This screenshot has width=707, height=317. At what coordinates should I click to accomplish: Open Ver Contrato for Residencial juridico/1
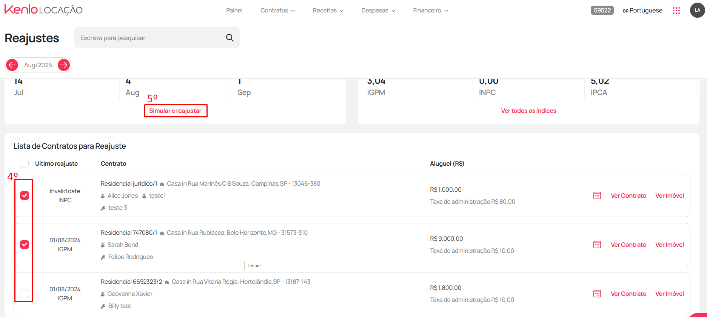pyautogui.click(x=628, y=195)
